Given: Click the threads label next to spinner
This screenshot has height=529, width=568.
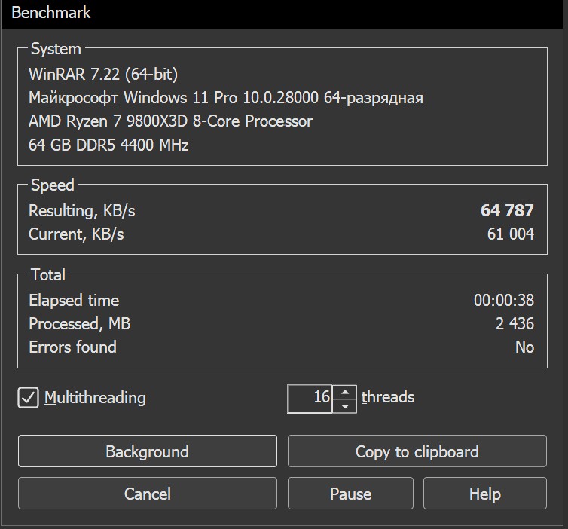Looking at the screenshot, I should tap(388, 396).
